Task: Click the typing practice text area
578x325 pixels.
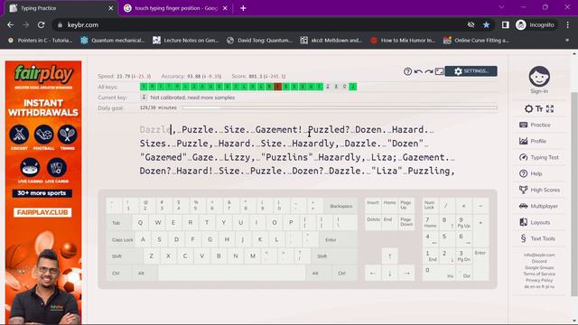Action: [297, 151]
